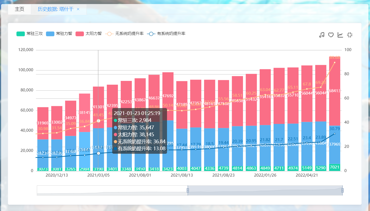This screenshot has width=370, height=211.
Task: Grab the right handle of zoom slider
Action: 342,190
